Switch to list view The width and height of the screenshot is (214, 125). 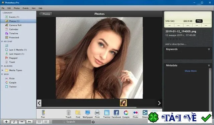(x=46, y=122)
